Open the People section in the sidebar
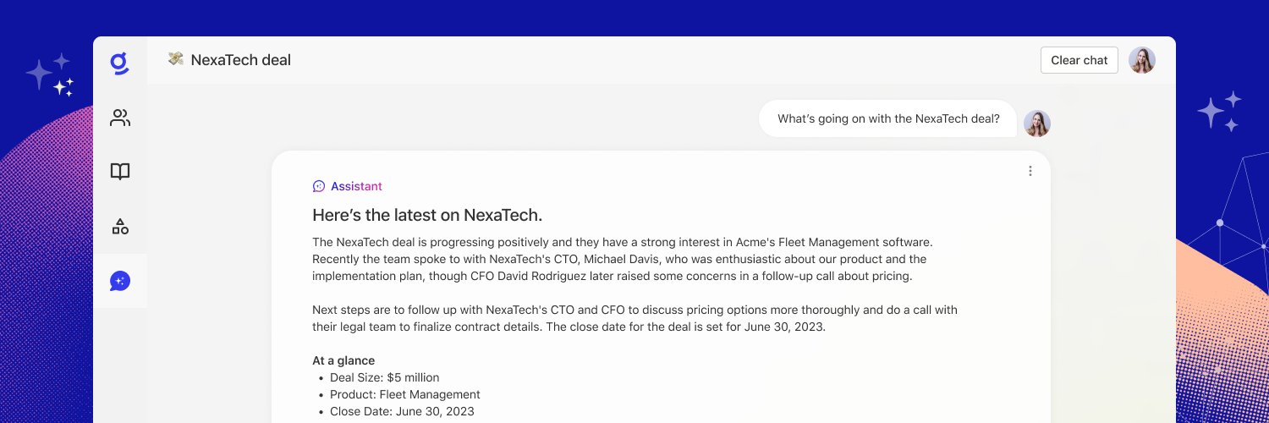 click(x=120, y=118)
